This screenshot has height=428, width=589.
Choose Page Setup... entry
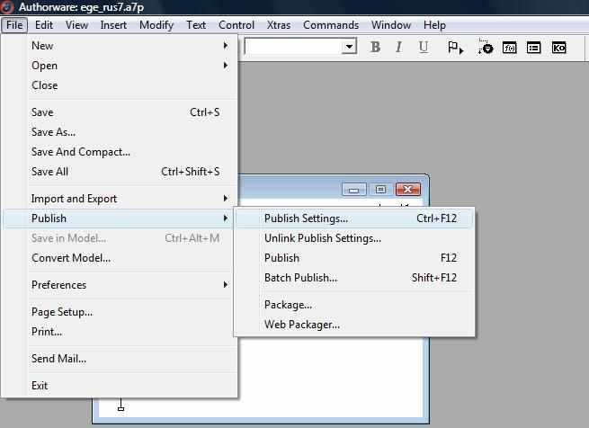(129, 312)
